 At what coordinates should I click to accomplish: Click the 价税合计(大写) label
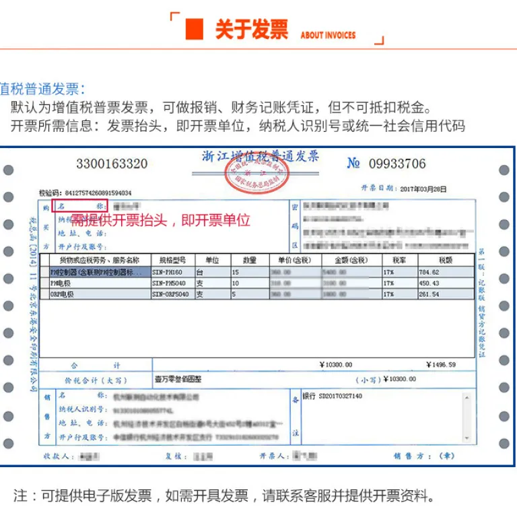coord(96,380)
